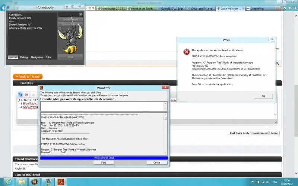Click scroll up arrow on browser page
Viewport: 298px width, 186px height.
[x=296, y=16]
